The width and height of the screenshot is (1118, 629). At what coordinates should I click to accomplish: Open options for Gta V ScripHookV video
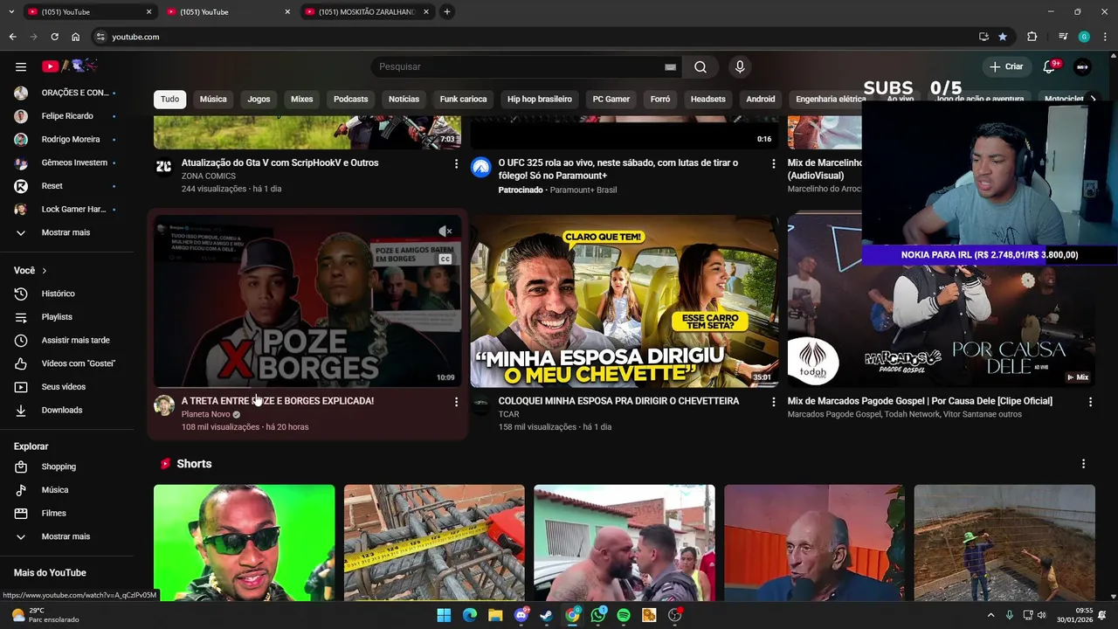click(x=456, y=163)
